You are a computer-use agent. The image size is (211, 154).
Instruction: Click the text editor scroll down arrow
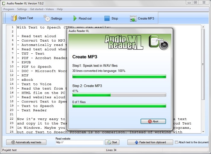pos(203,131)
